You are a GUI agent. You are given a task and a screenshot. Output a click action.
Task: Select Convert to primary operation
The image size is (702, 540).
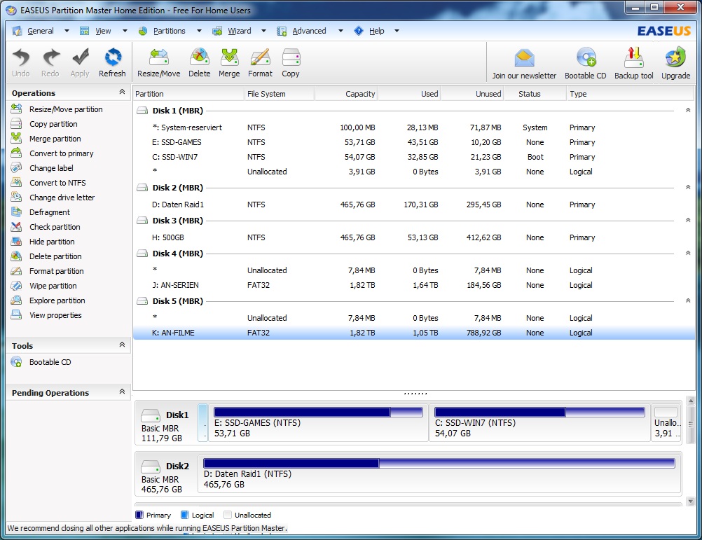tap(53, 153)
